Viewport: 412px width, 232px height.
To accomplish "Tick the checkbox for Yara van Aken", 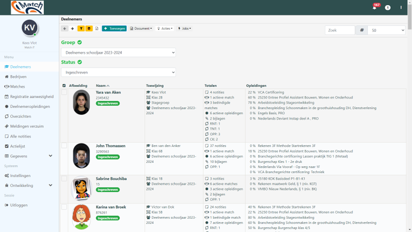I will pyautogui.click(x=64, y=92).
